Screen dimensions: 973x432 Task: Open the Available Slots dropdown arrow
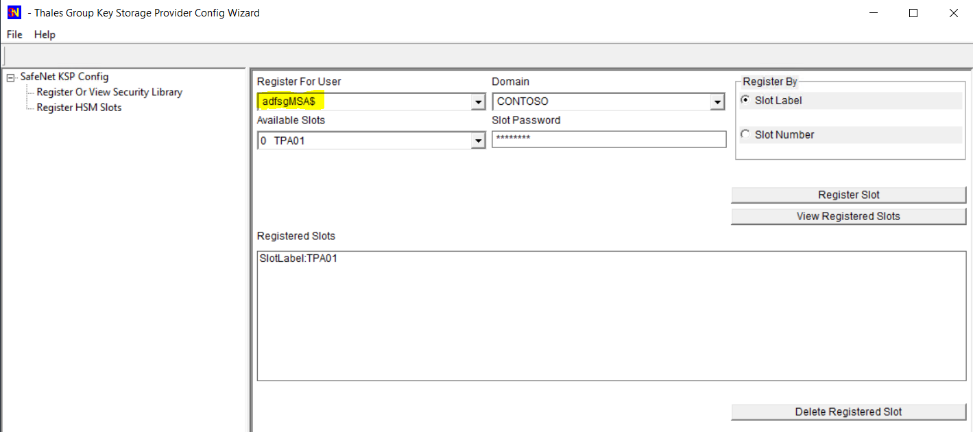tap(478, 141)
